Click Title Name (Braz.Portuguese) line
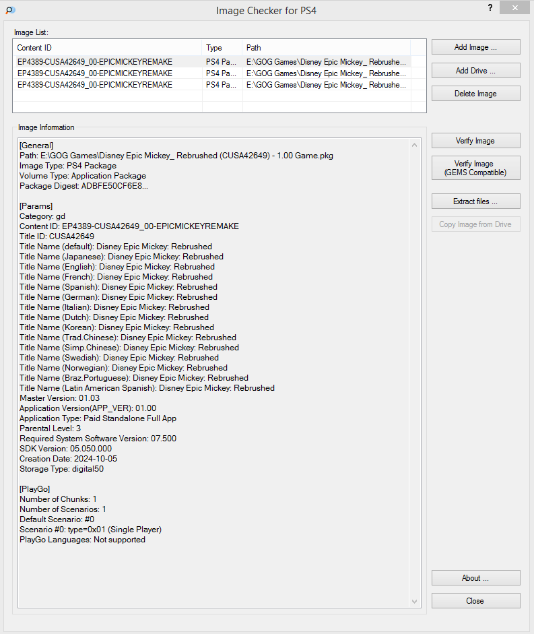The height and width of the screenshot is (634, 534). coord(134,378)
